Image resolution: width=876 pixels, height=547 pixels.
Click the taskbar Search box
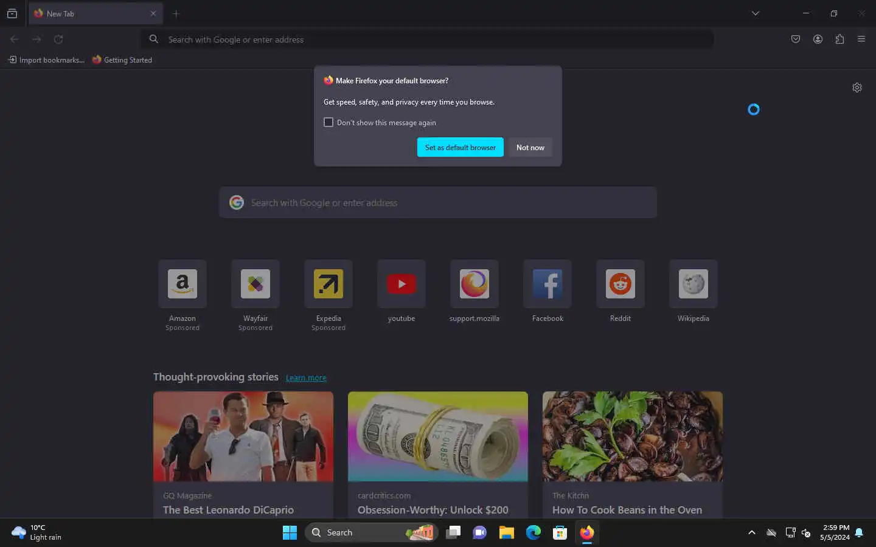(x=372, y=532)
